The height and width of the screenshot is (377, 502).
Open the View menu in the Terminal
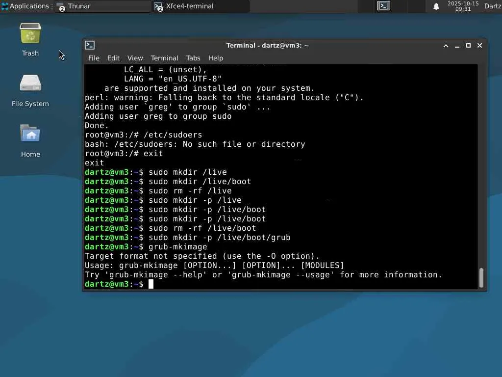coord(135,58)
